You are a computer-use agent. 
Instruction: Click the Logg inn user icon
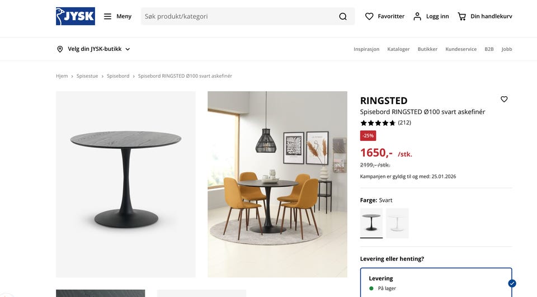pyautogui.click(x=417, y=16)
